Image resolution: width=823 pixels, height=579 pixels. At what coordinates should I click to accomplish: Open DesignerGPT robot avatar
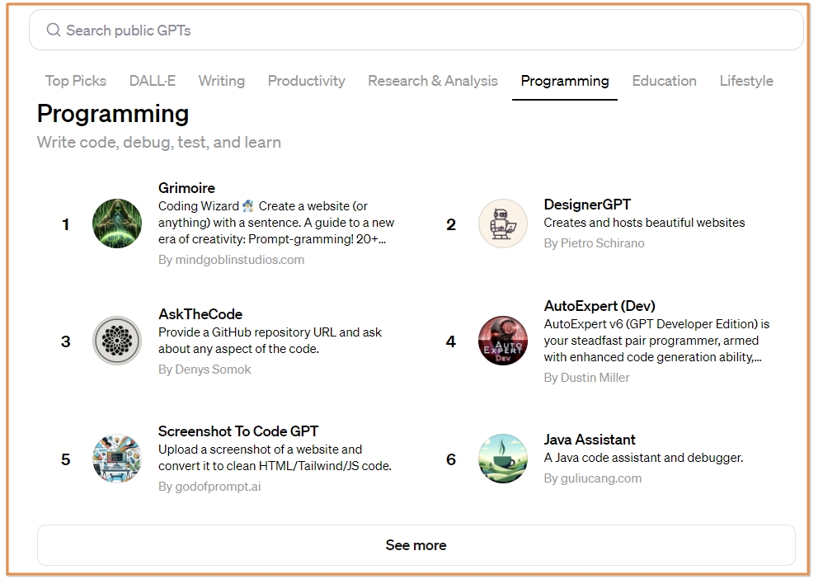pyautogui.click(x=503, y=224)
